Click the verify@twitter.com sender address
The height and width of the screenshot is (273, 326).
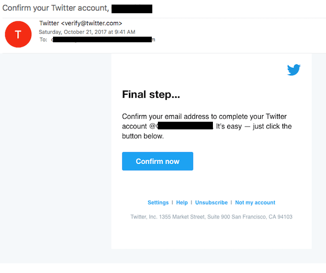(92, 23)
